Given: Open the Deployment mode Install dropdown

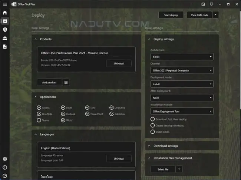Looking at the screenshot, I should [182, 84].
